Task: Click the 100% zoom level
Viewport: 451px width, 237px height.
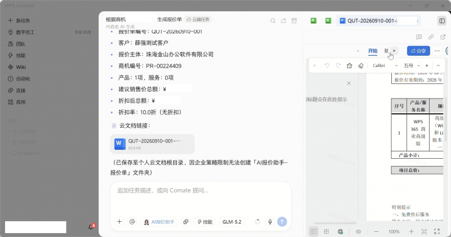Action: [393, 231]
